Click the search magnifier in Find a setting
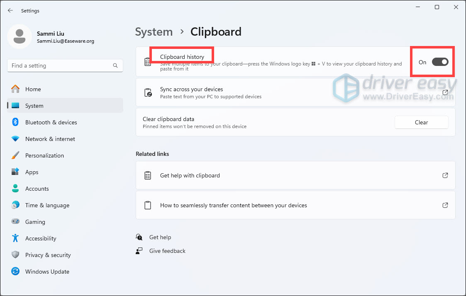This screenshot has height=296, width=466. 115,66
